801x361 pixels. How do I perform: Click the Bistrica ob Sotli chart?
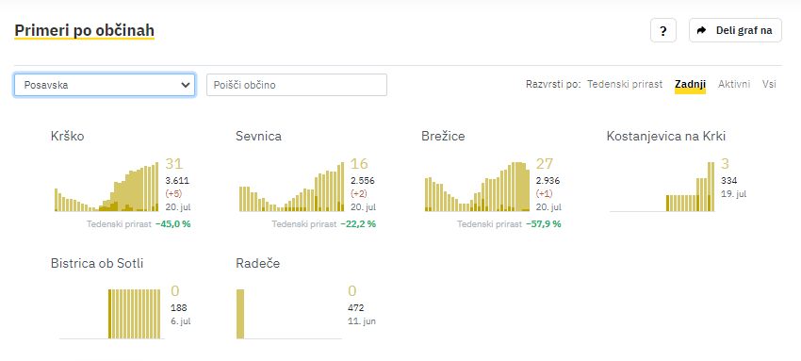point(135,314)
